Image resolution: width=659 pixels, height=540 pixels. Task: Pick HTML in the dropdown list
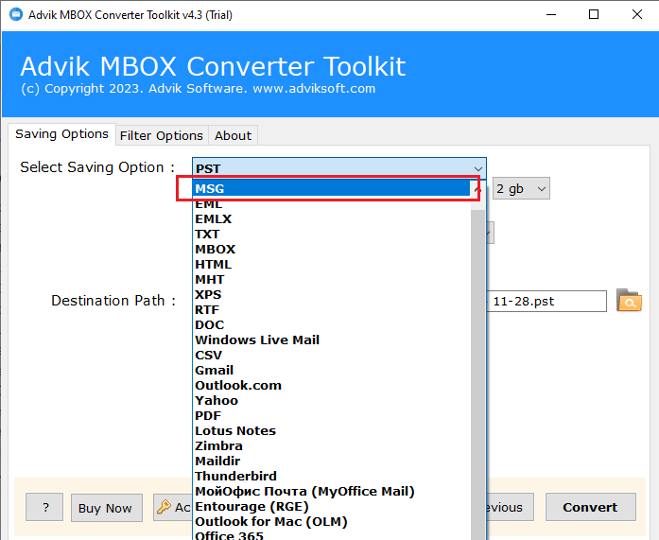click(x=331, y=265)
